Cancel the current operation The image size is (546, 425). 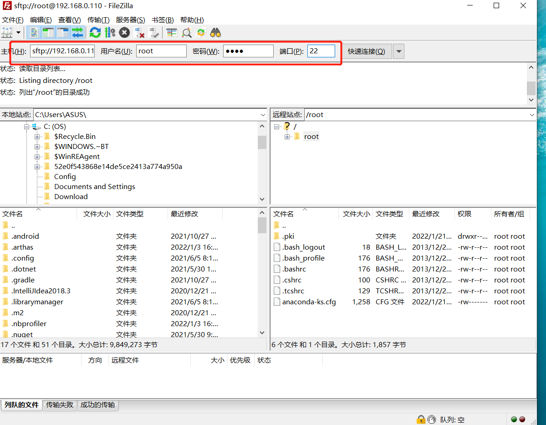124,33
